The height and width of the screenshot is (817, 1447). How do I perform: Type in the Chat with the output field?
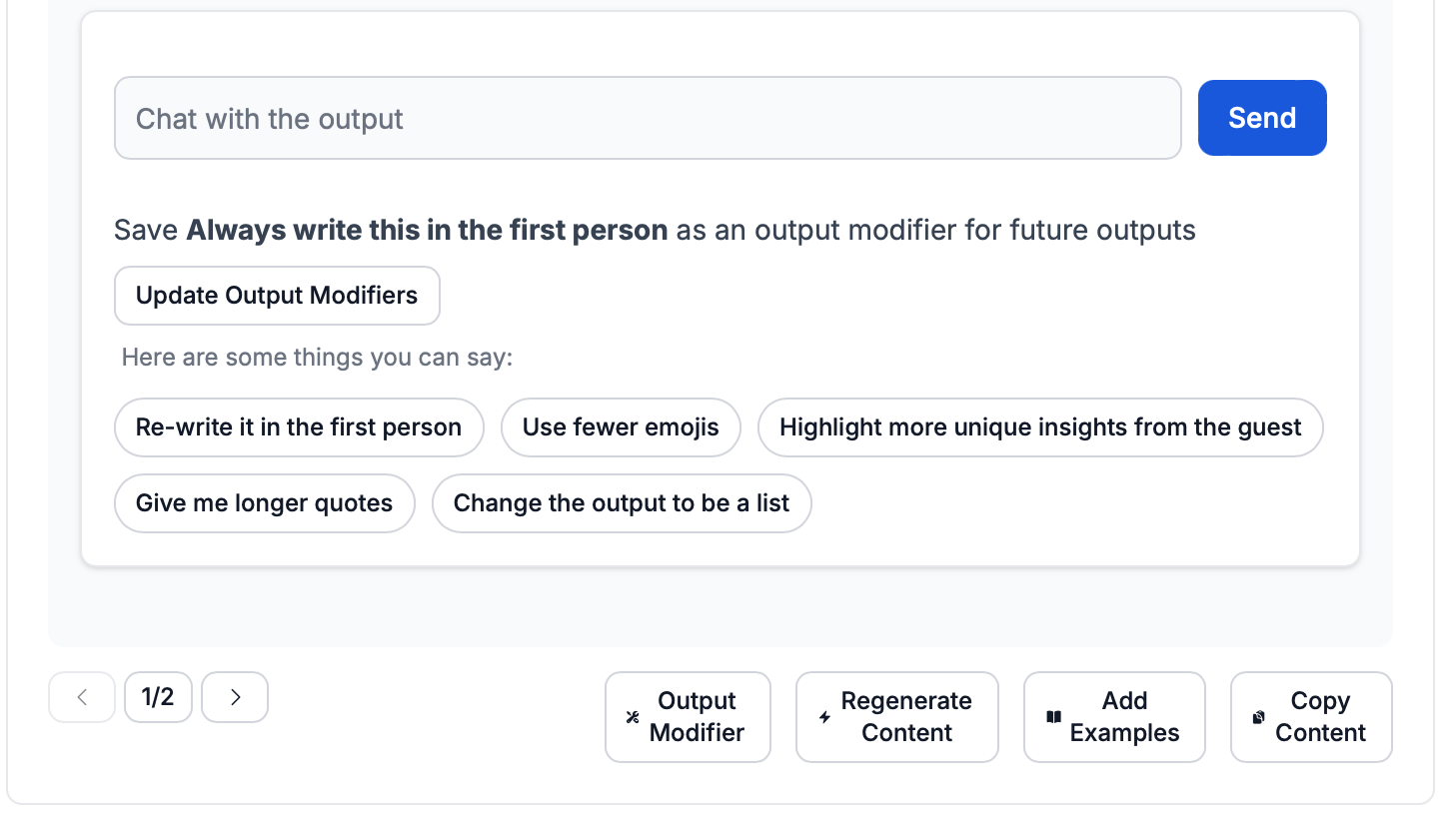648,118
